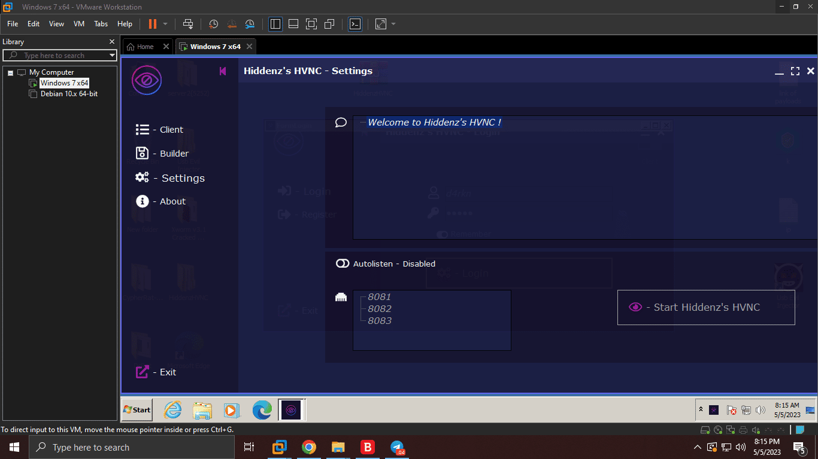This screenshot has width=818, height=459.
Task: Collapse the HVNC sidebar using the purple arrow
Action: [x=223, y=71]
